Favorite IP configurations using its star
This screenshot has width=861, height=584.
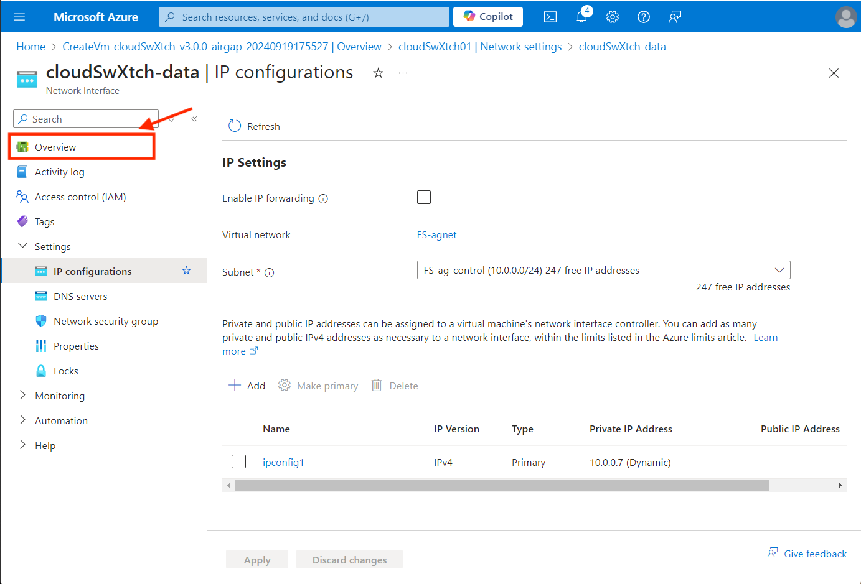[186, 271]
